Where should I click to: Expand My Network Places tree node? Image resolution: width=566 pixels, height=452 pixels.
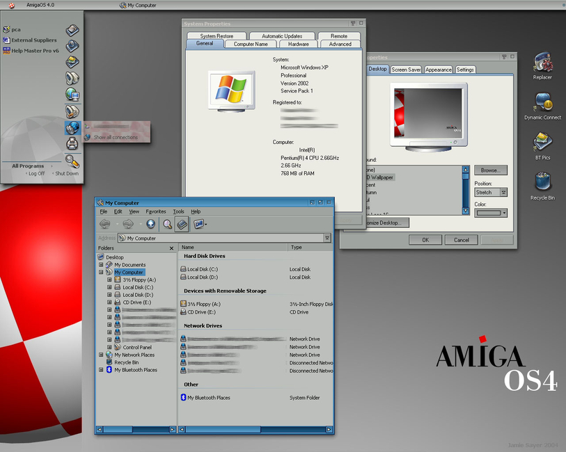[101, 355]
